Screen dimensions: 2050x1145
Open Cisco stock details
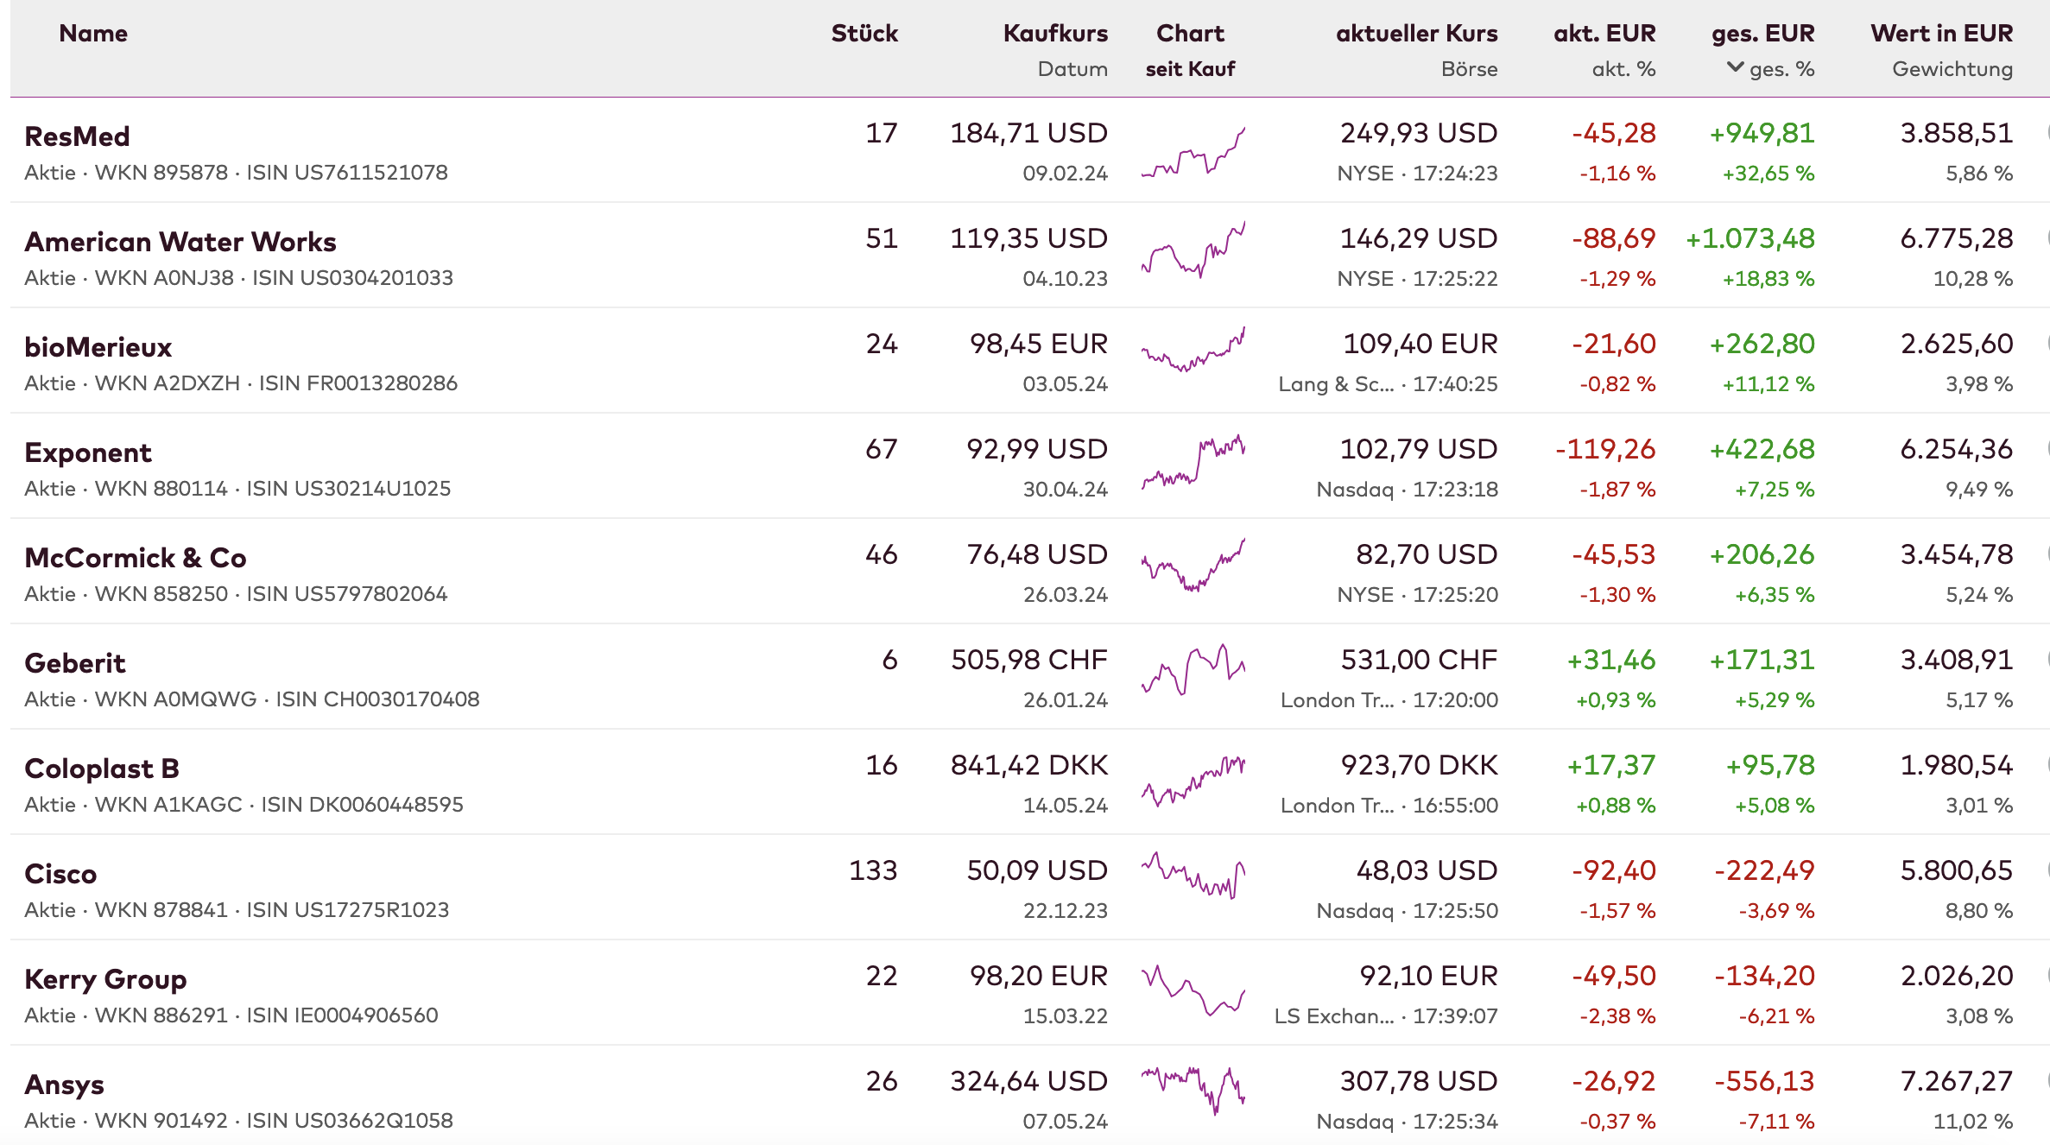[60, 873]
